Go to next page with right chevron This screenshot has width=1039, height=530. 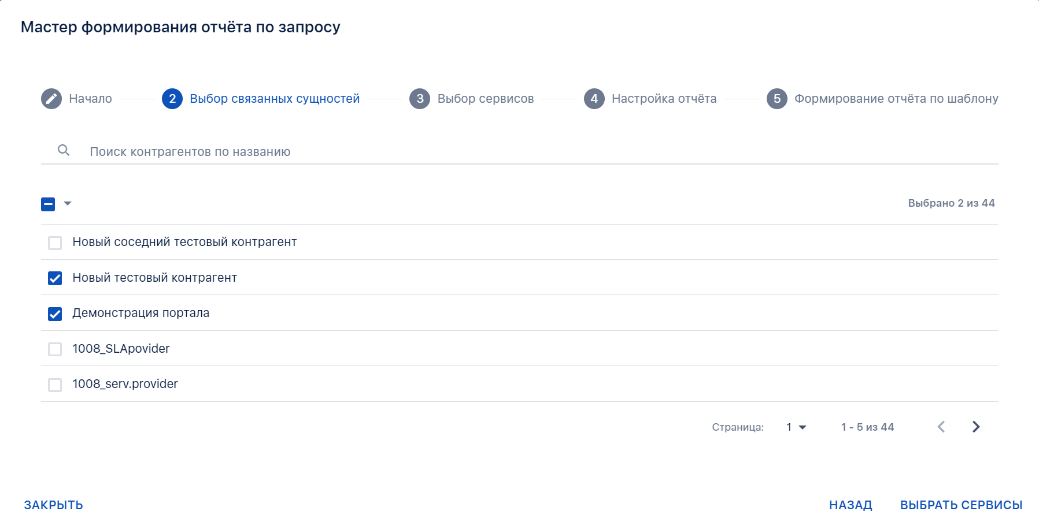tap(976, 427)
